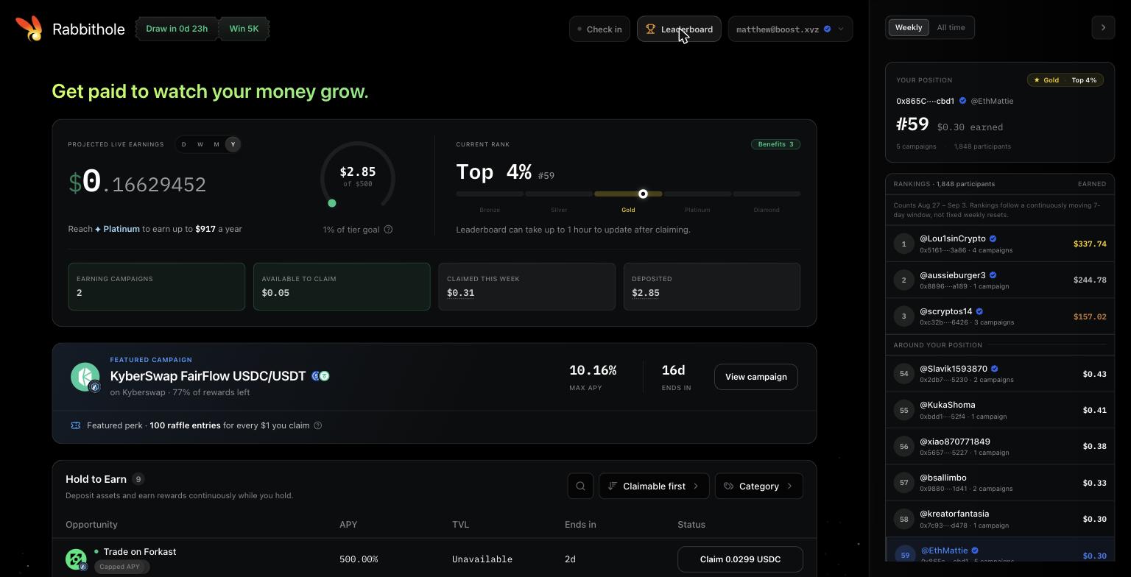Select monthly (M) earnings projection
Screen dimensions: 1131x577
tap(216, 144)
